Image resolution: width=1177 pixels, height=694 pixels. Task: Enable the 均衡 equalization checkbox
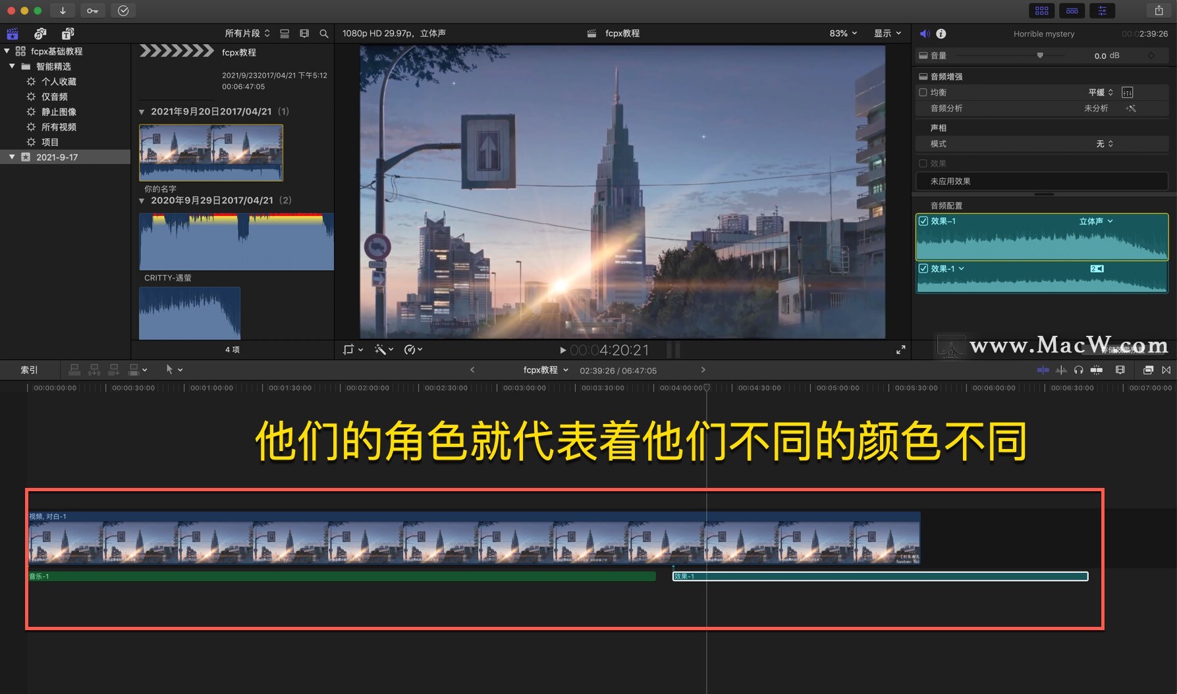[923, 92]
